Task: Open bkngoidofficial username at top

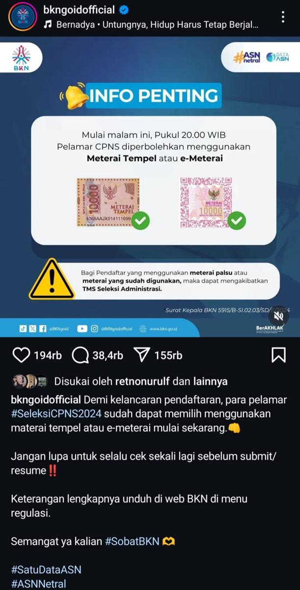Action: (x=79, y=10)
